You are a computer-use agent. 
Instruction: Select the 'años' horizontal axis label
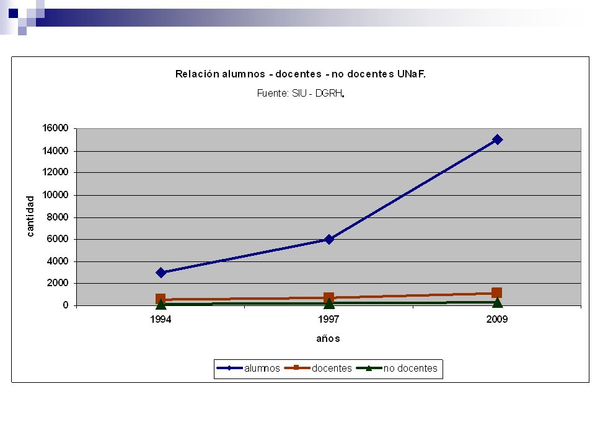click(328, 339)
